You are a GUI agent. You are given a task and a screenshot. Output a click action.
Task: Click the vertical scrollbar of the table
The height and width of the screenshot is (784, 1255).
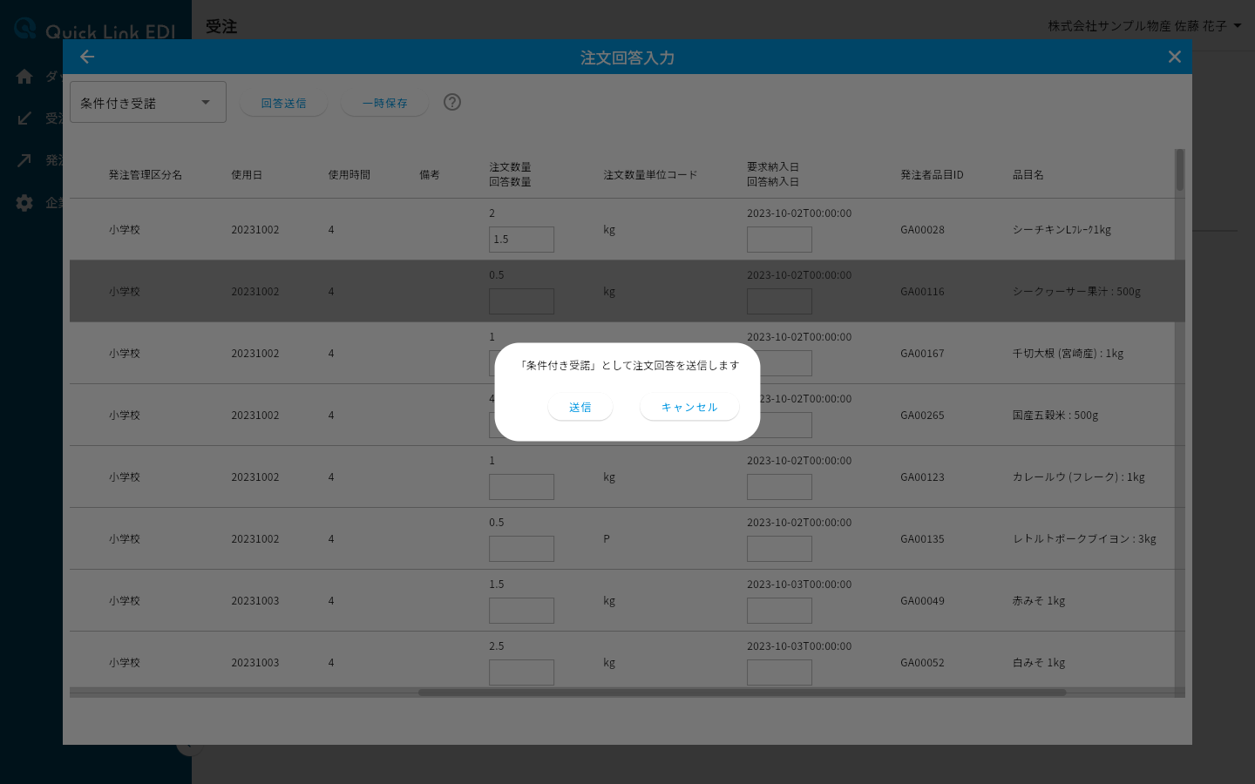(1180, 170)
